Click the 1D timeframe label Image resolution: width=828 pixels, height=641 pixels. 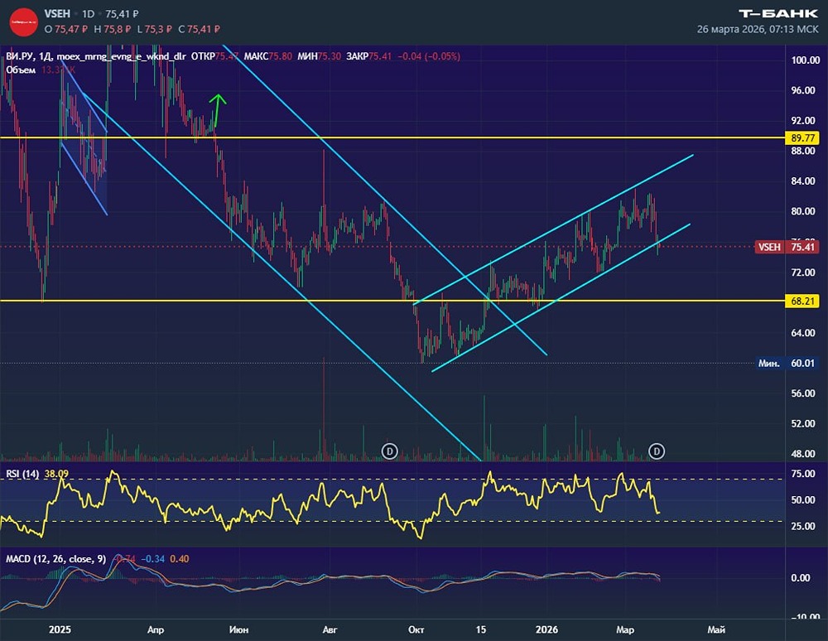pos(89,14)
